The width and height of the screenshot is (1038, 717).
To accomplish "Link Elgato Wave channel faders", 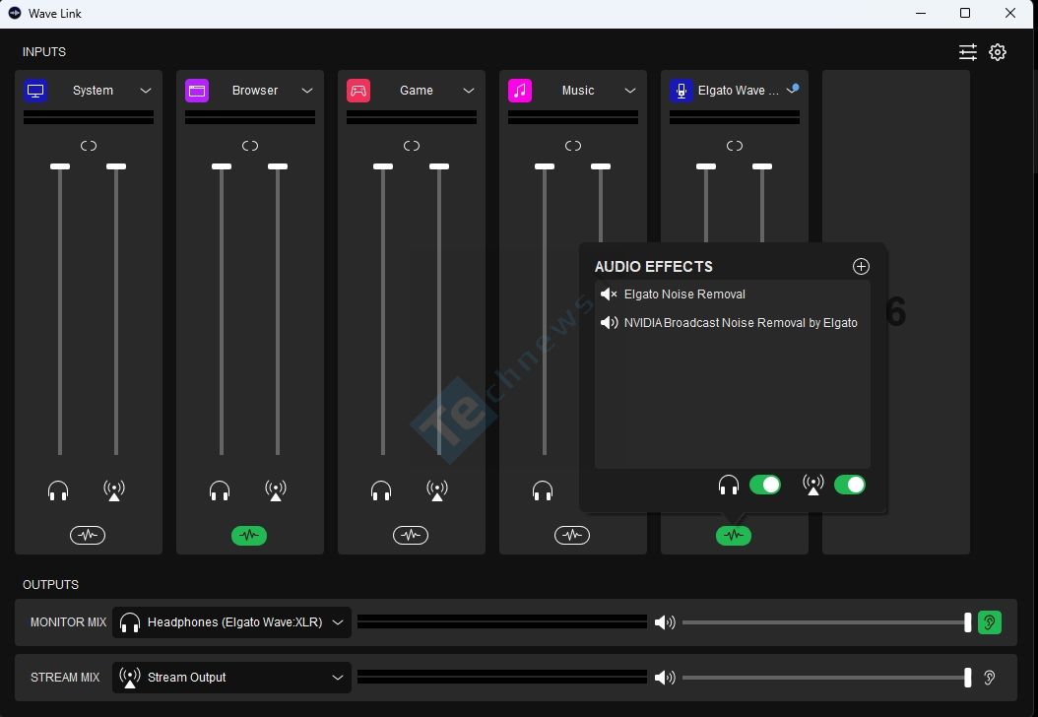I will (735, 146).
